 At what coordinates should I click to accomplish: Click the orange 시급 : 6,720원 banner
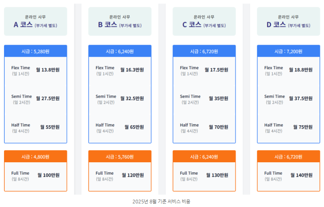tap(289, 156)
